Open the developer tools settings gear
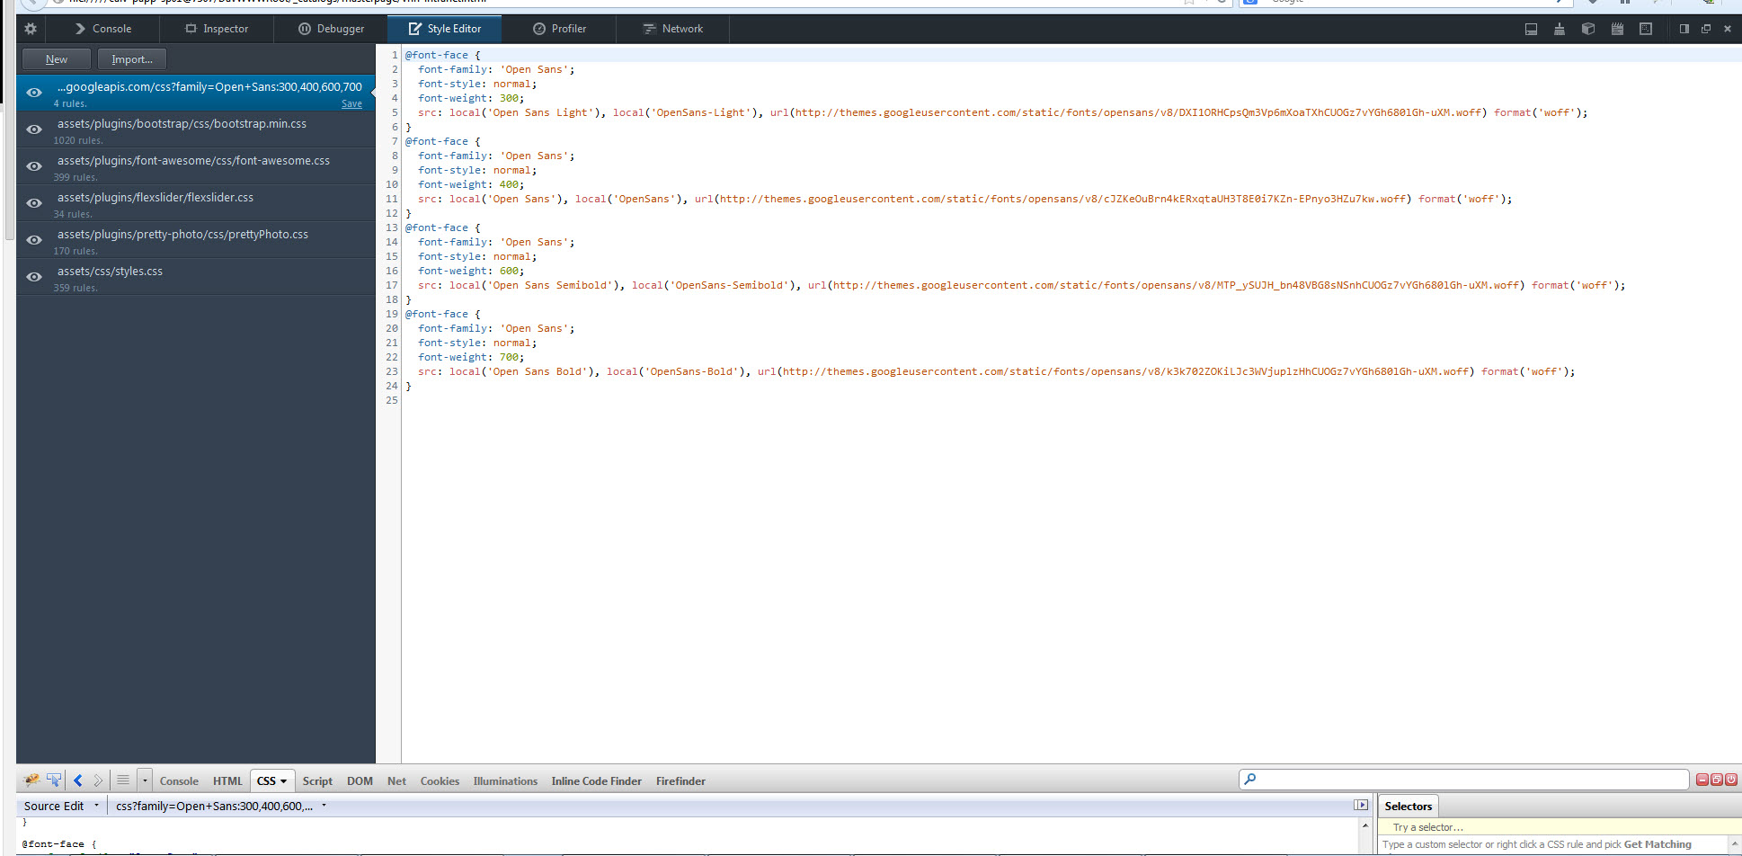The image size is (1742, 856). pyautogui.click(x=31, y=29)
